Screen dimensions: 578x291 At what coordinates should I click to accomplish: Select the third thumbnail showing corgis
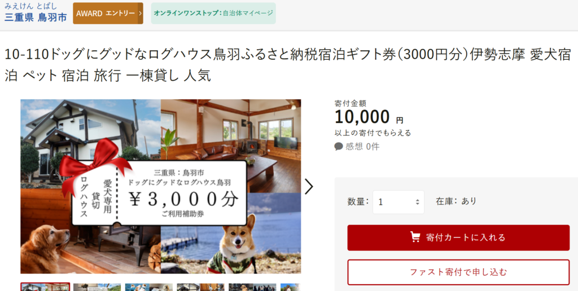(x=149, y=287)
